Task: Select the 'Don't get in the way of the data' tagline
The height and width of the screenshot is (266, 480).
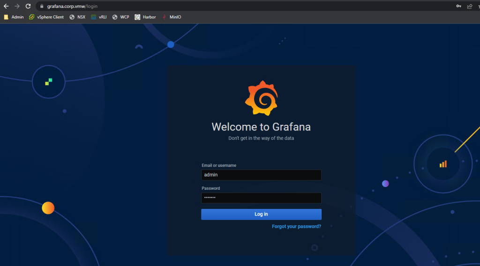Action: [261, 138]
